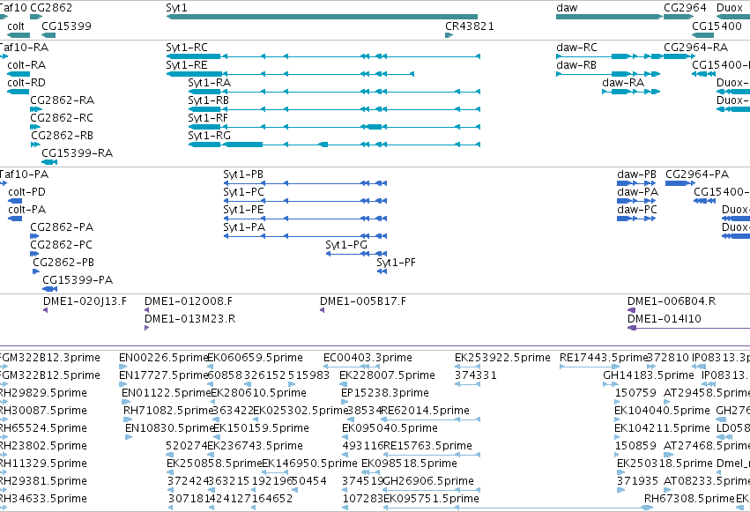
Task: Click the colt gene label
Action: pyautogui.click(x=16, y=26)
